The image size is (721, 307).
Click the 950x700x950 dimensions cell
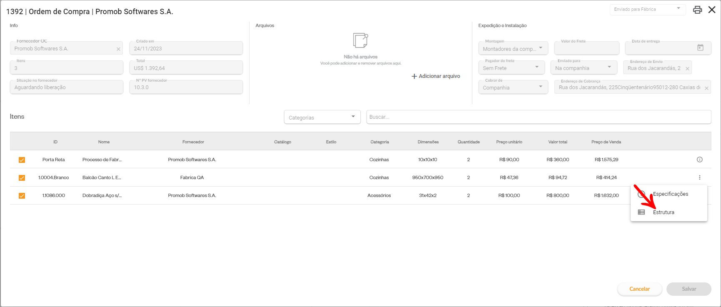(x=428, y=177)
